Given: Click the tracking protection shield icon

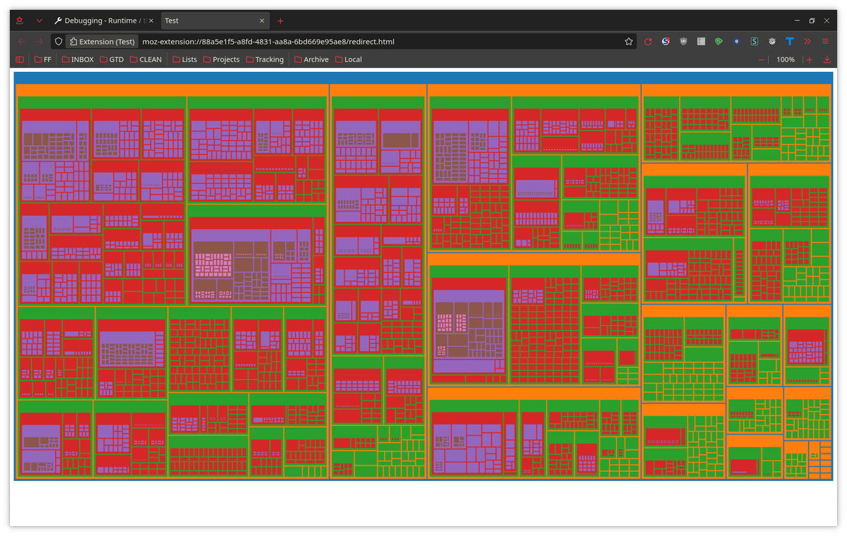Looking at the screenshot, I should point(59,42).
